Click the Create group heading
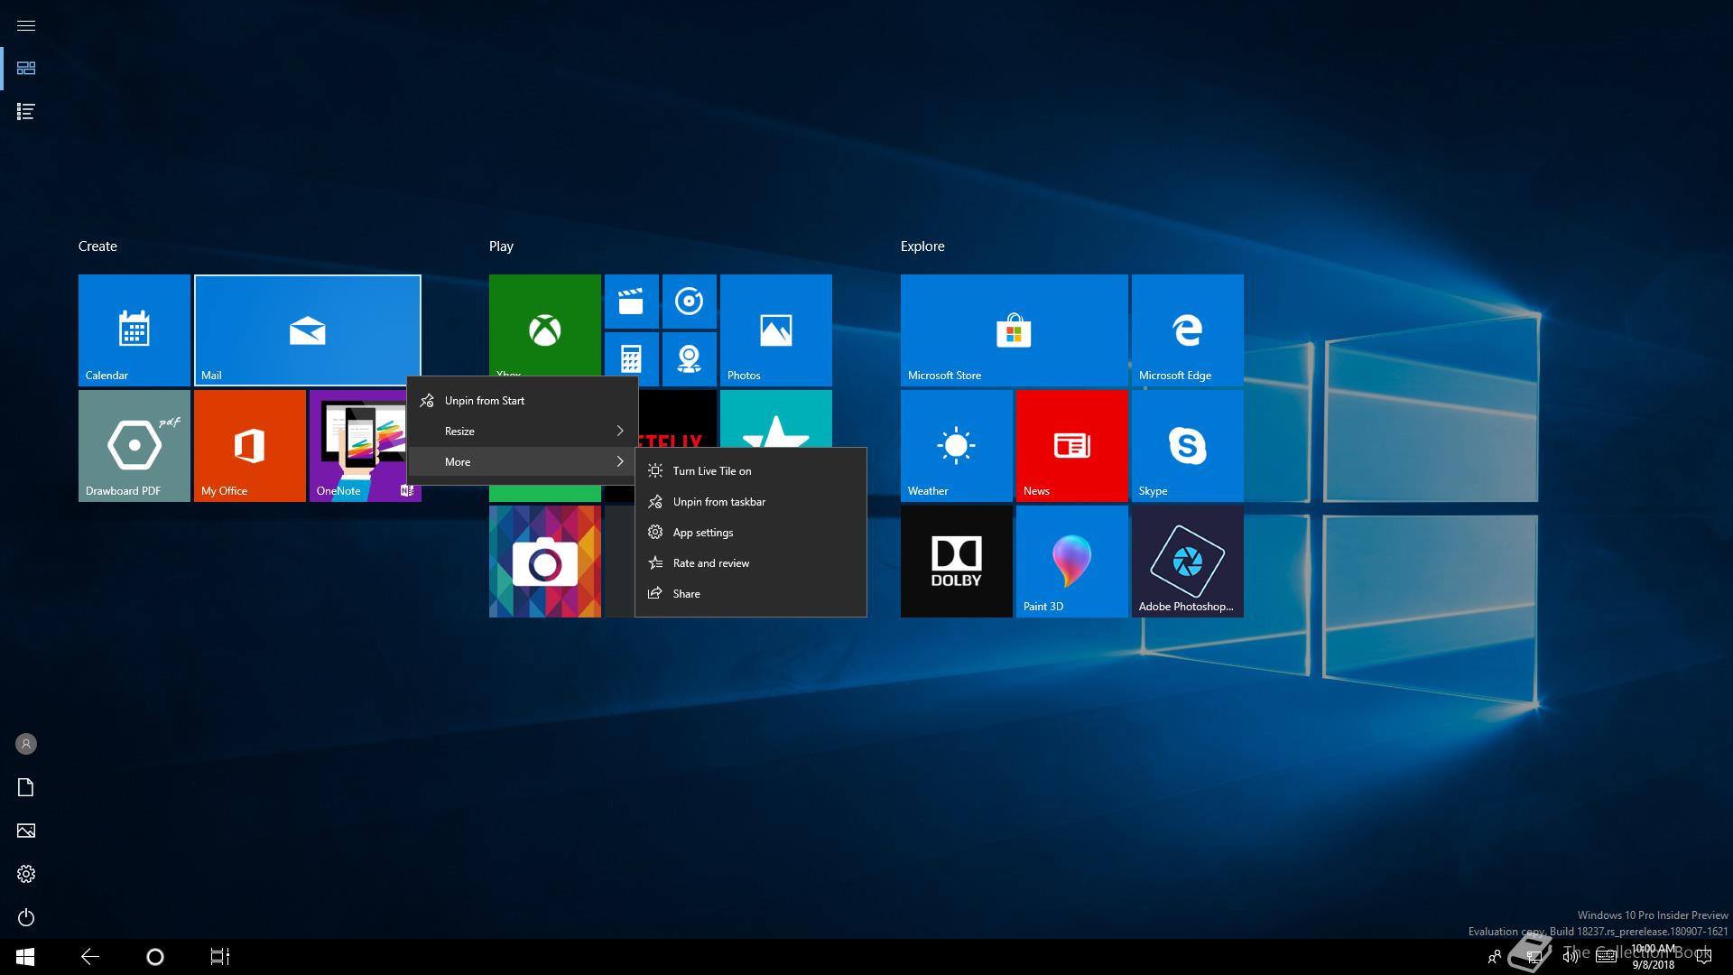The height and width of the screenshot is (975, 1733). pyautogui.click(x=97, y=246)
